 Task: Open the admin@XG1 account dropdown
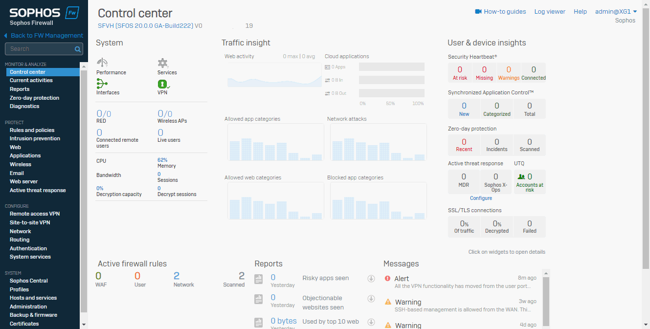tap(616, 12)
